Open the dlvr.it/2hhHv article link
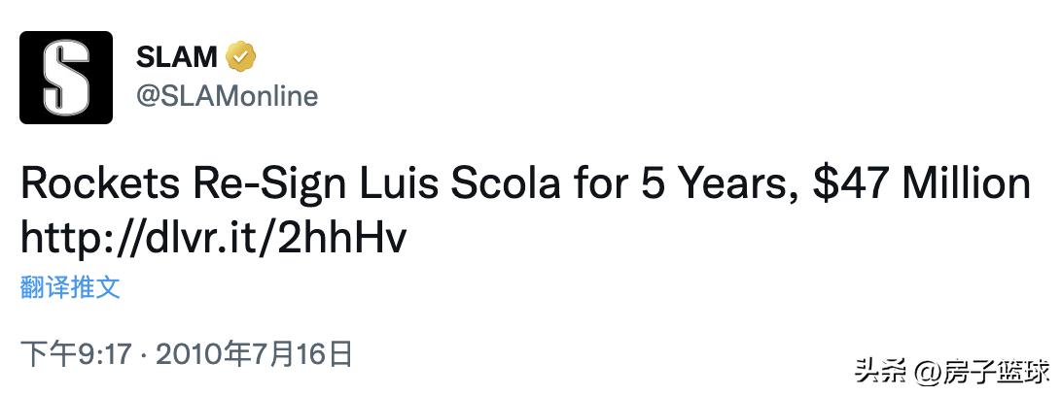 click(x=212, y=236)
